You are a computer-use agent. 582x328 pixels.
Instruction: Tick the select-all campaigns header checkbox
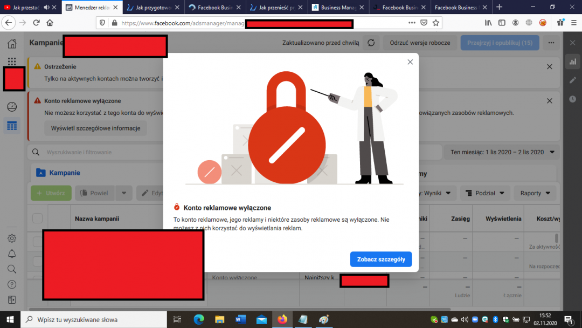pyautogui.click(x=38, y=218)
